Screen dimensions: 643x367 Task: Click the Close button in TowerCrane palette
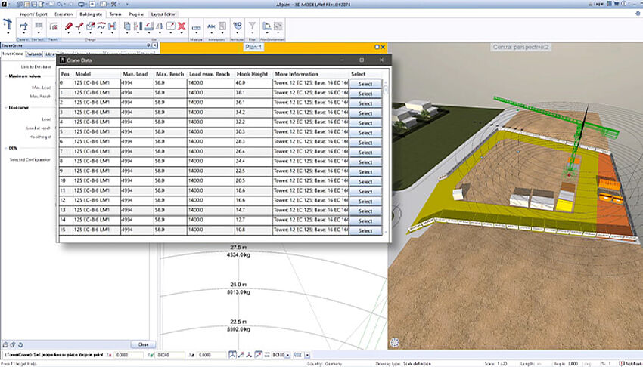[142, 344]
